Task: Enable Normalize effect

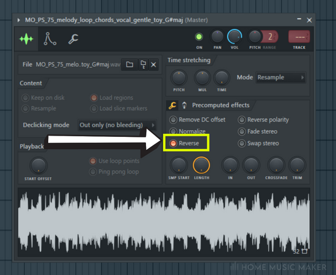Action: click(x=188, y=131)
